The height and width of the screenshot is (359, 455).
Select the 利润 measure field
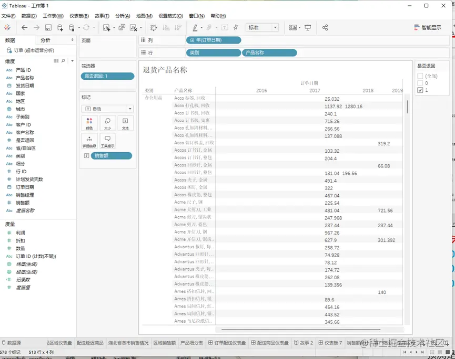[x=21, y=233]
